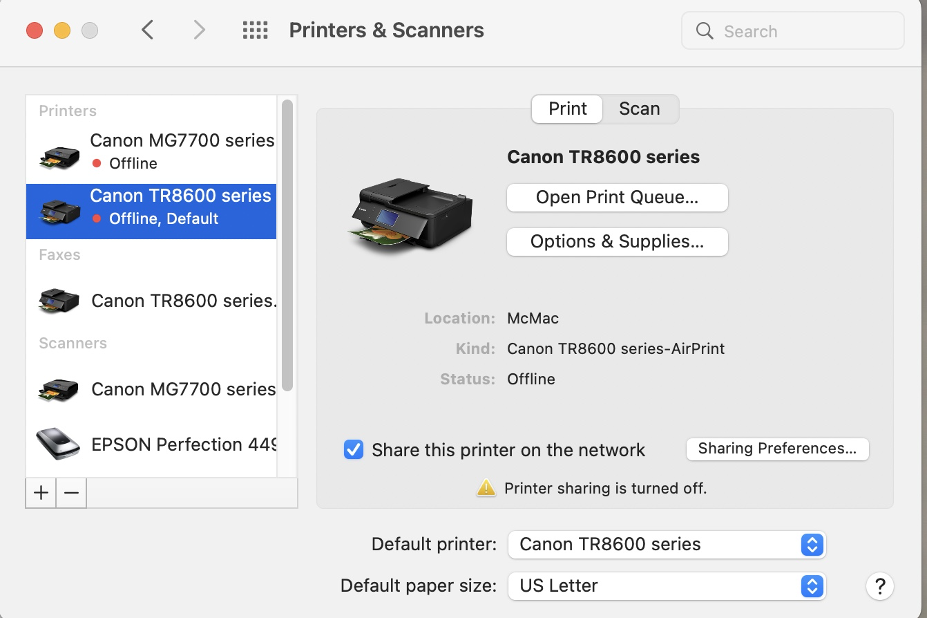Open the Default paper size dropdown
This screenshot has height=618, width=927.
click(667, 586)
